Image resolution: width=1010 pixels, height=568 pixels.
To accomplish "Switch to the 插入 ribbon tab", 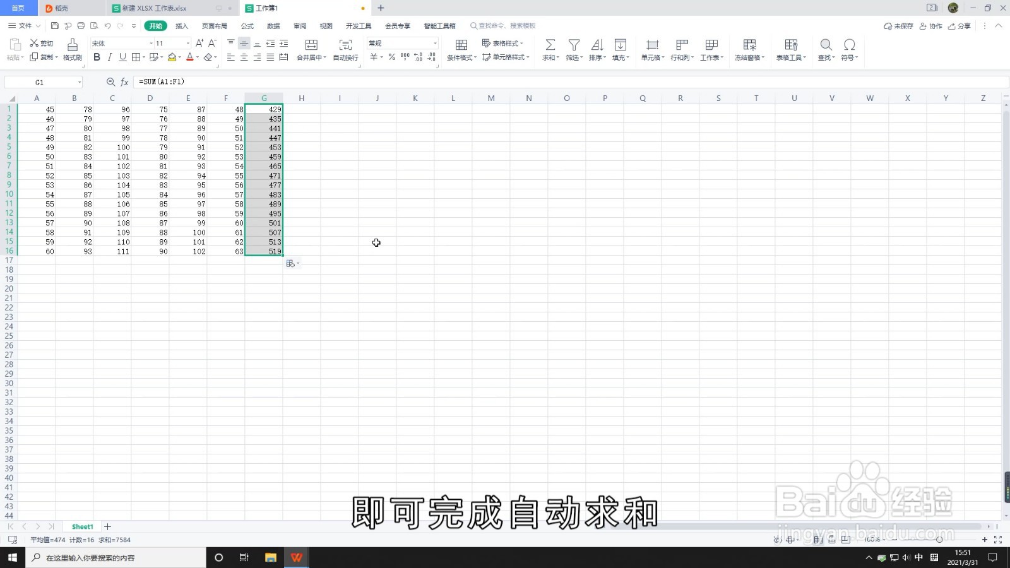I will [181, 26].
